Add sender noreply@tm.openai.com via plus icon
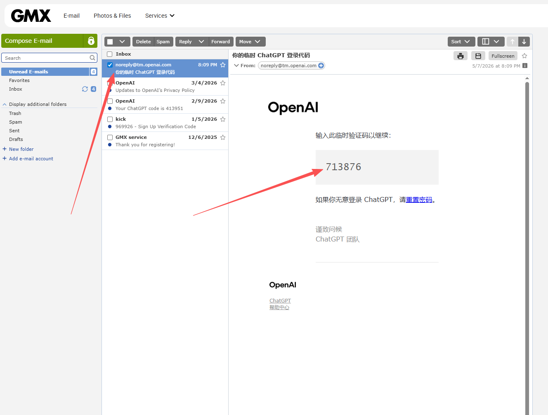Image resolution: width=548 pixels, height=415 pixels. tap(321, 66)
